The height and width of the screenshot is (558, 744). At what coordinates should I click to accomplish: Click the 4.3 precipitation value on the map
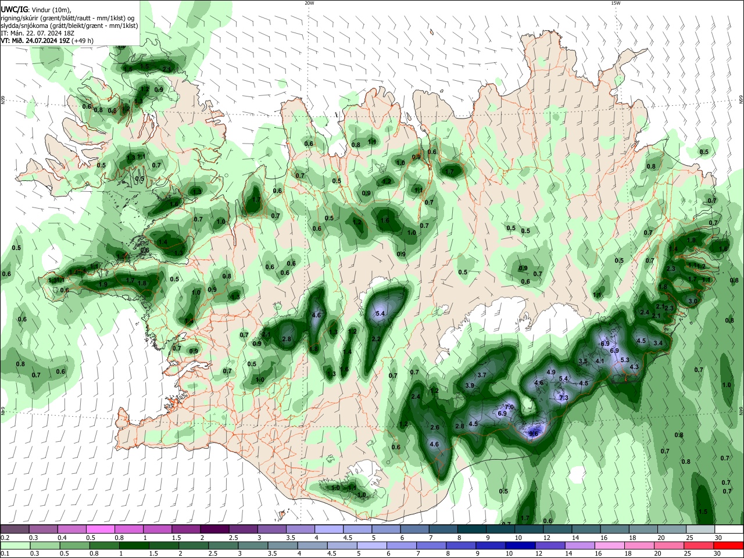coord(634,367)
